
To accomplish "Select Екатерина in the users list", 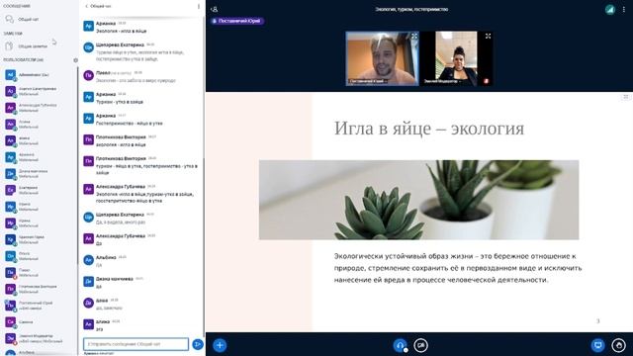I will (x=40, y=190).
